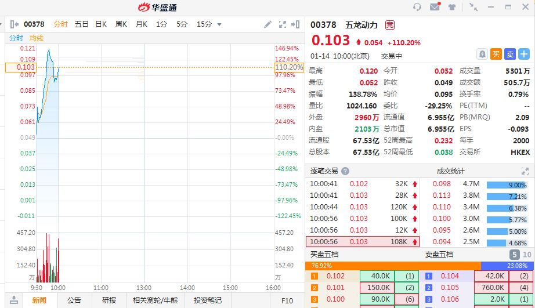Switch order book depth to 10 levels

click(527, 255)
